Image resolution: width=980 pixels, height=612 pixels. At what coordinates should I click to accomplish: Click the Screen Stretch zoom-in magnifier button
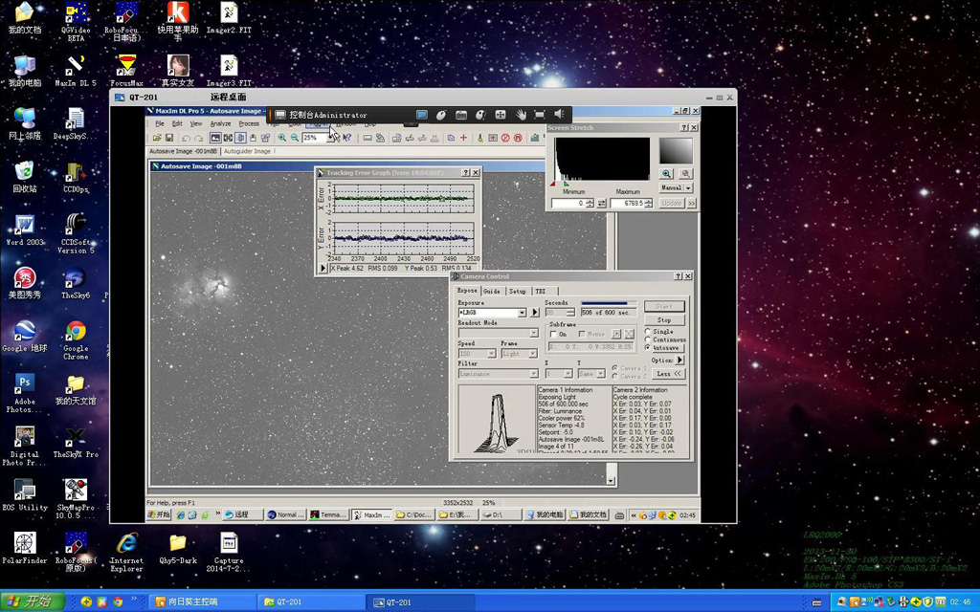point(666,174)
